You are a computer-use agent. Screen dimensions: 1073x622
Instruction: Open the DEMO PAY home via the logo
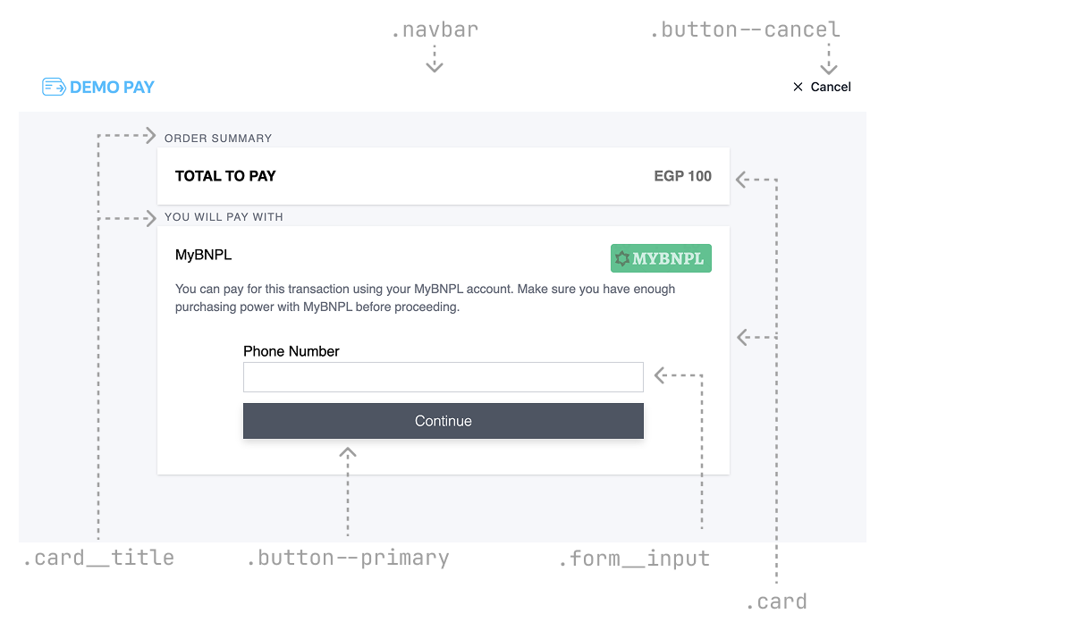click(x=98, y=86)
